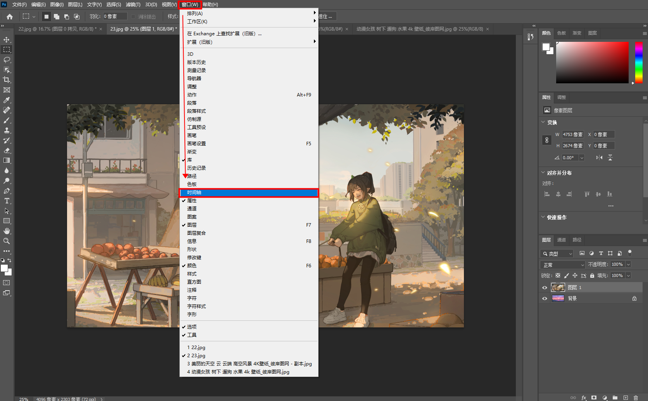648x401 pixels.
Task: Choose 导航器 from the Window menu
Action: [249, 79]
